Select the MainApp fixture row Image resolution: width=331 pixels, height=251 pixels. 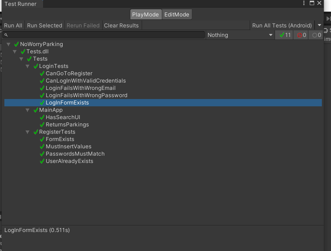click(163, 110)
